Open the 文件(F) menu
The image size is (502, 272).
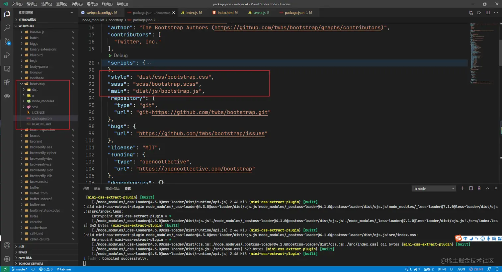17,4
